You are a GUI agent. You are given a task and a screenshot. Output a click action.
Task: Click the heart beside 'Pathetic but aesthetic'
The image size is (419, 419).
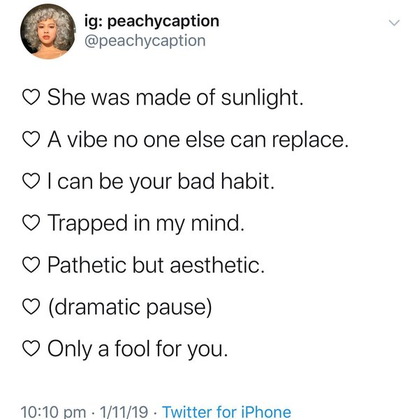[34, 265]
